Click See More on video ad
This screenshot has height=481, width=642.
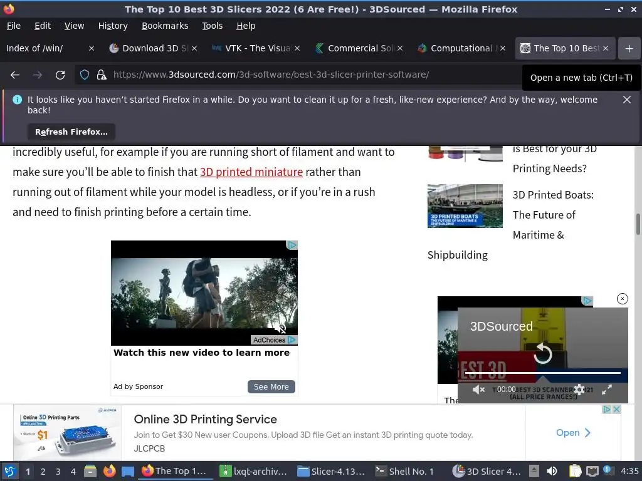[271, 386]
